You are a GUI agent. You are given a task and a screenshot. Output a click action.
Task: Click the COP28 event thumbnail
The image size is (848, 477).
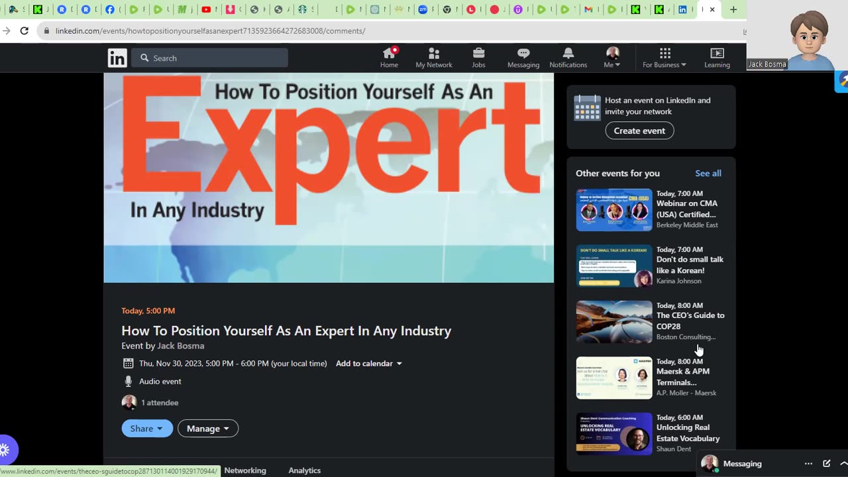pyautogui.click(x=614, y=321)
